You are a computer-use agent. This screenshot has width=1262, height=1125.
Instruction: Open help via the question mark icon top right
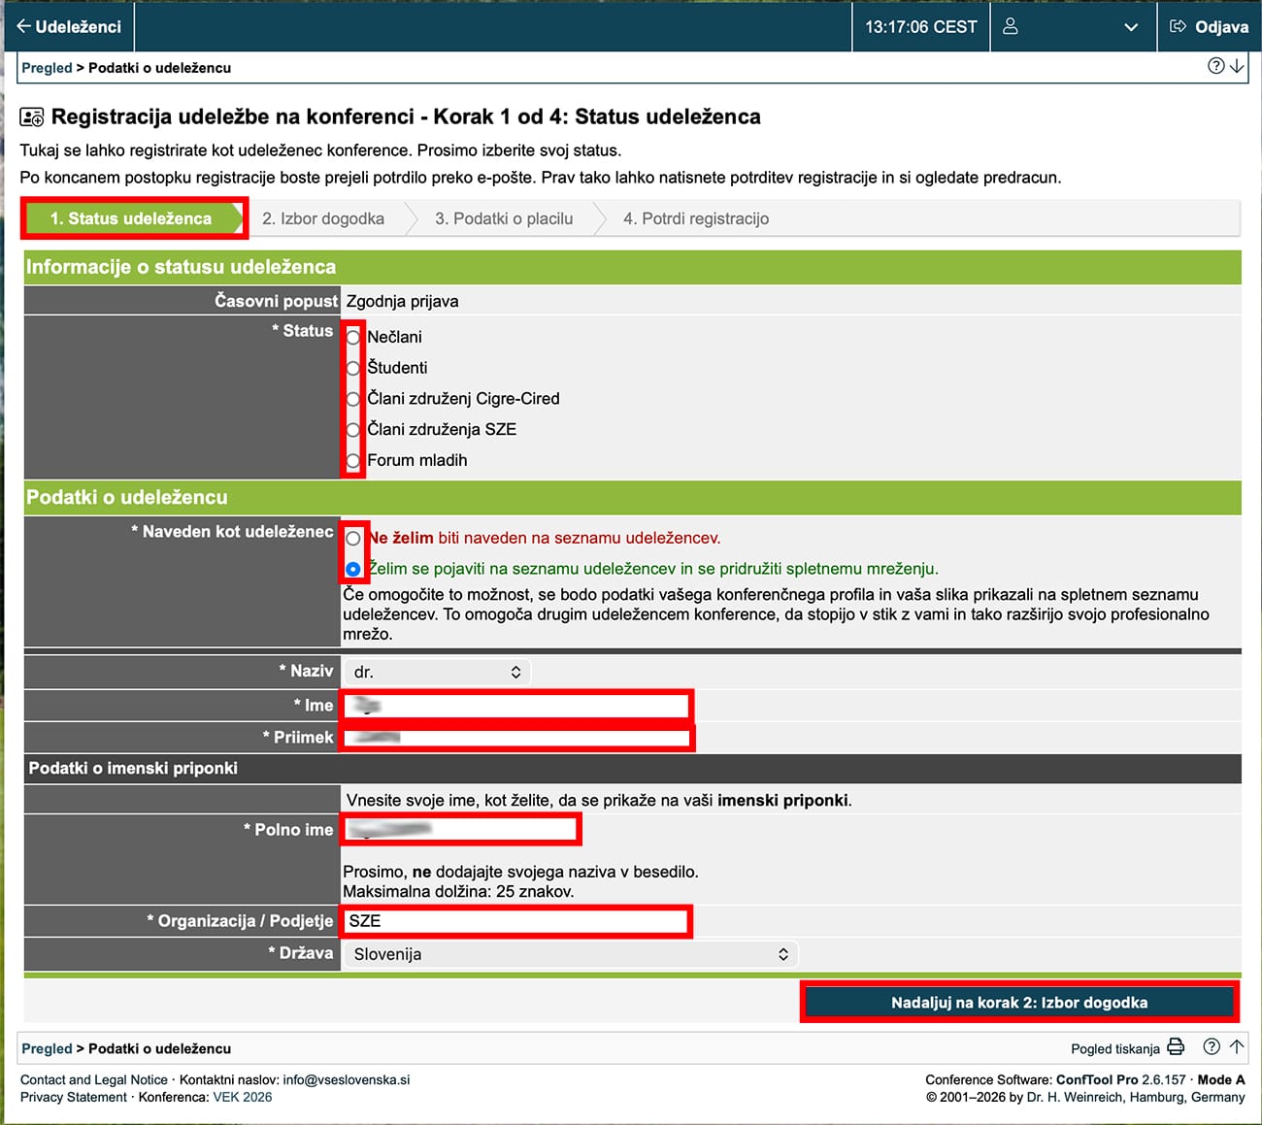(x=1215, y=66)
